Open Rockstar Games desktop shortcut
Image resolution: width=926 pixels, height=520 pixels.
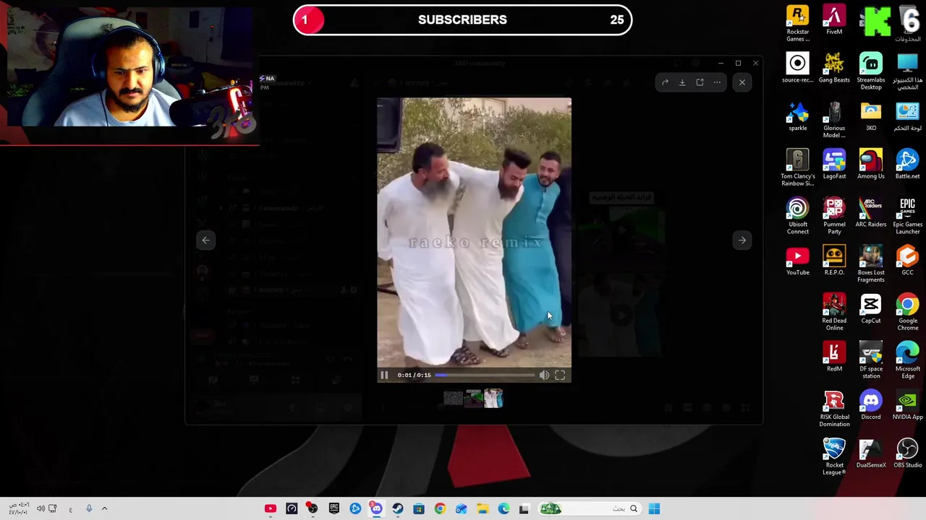798,23
